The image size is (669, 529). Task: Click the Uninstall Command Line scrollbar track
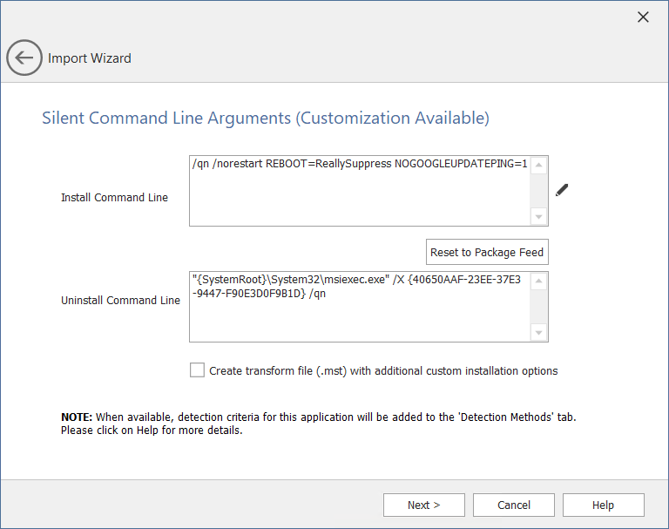[x=539, y=307]
